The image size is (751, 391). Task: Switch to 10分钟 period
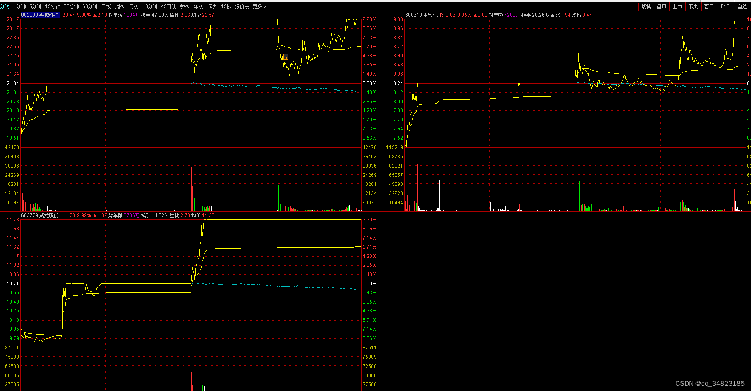pos(150,6)
